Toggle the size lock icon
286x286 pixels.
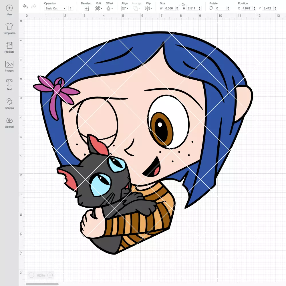pos(183,4)
